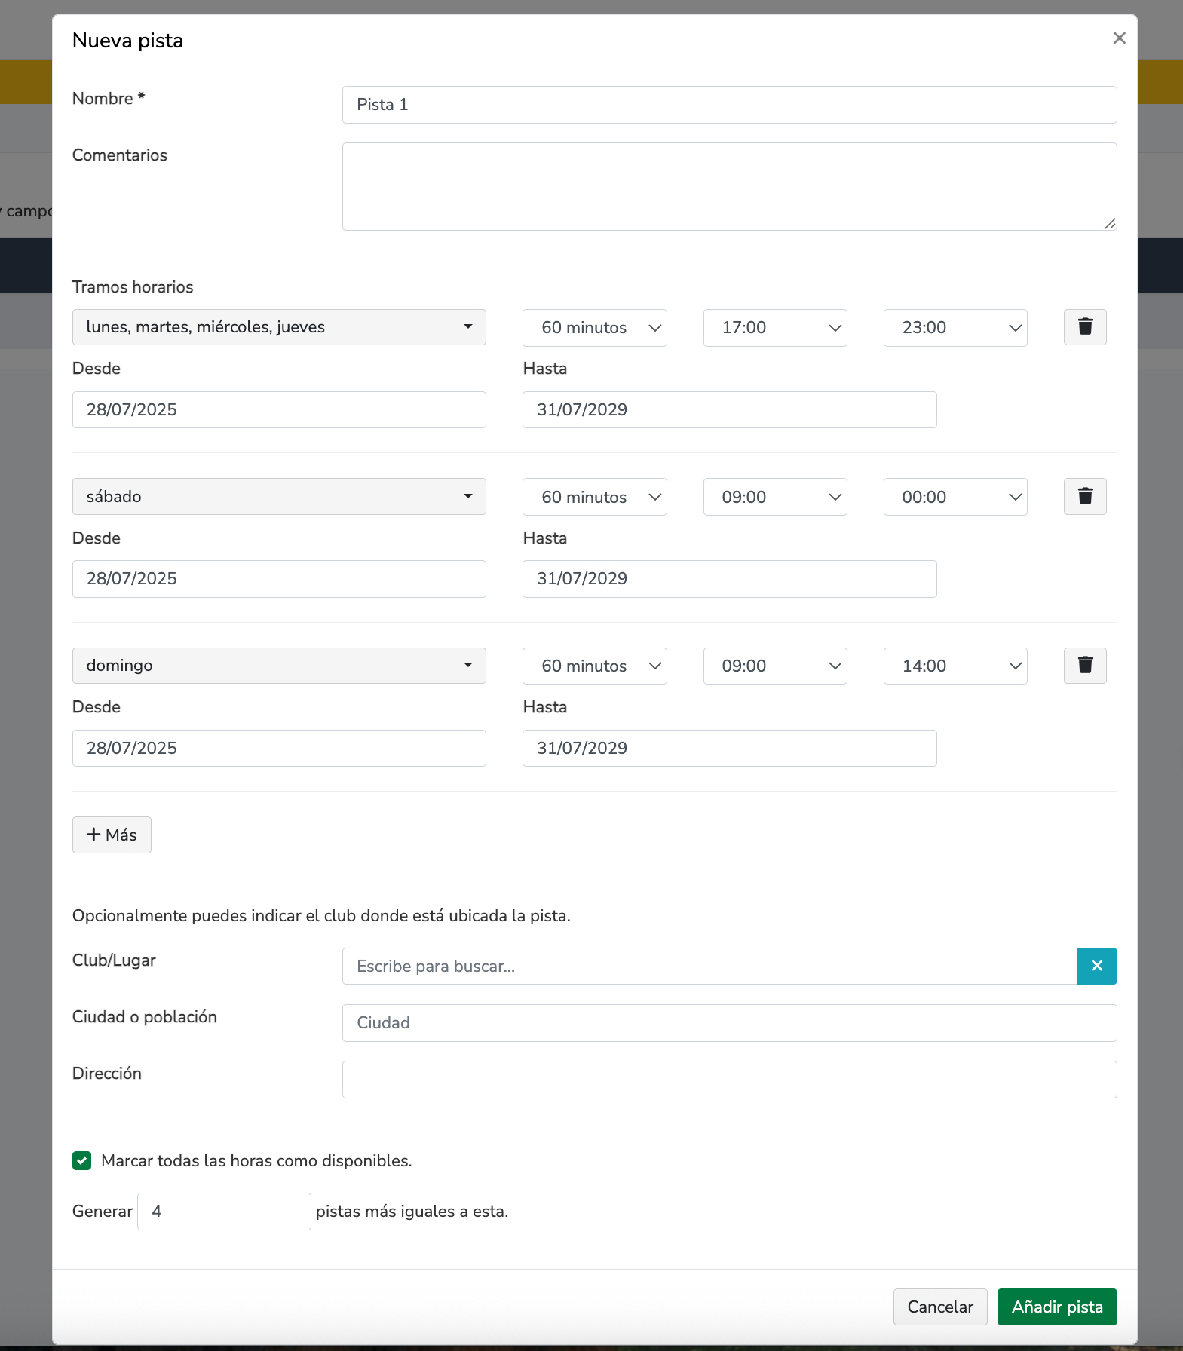Open the lunes, martes, miércoles, jueves days dropdown
Image resolution: width=1183 pixels, height=1351 pixels.
point(279,327)
